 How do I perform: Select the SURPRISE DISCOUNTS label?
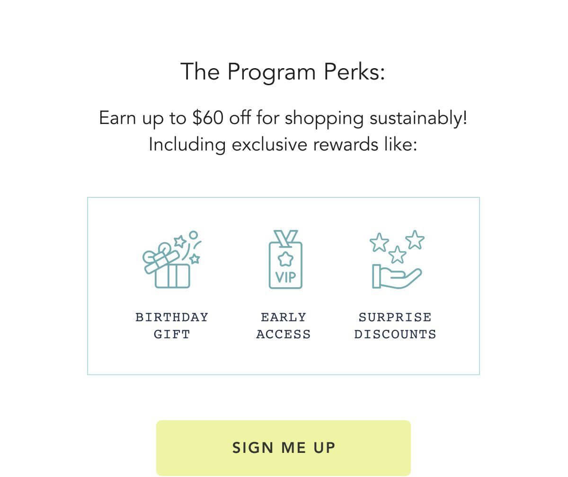[395, 326]
